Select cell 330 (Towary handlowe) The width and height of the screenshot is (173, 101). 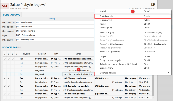click(78, 78)
